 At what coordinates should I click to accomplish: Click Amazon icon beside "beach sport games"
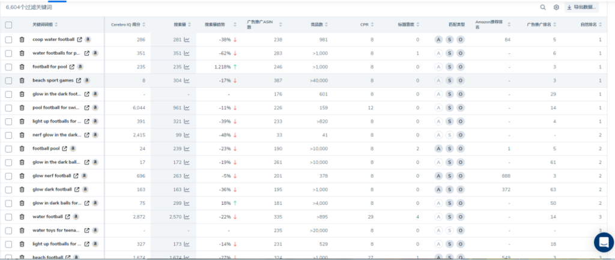tap(87, 80)
